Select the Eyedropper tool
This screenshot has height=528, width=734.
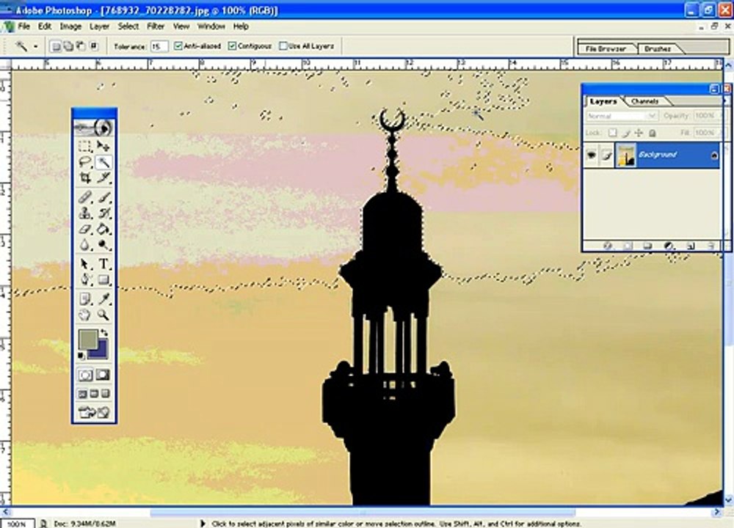103,299
